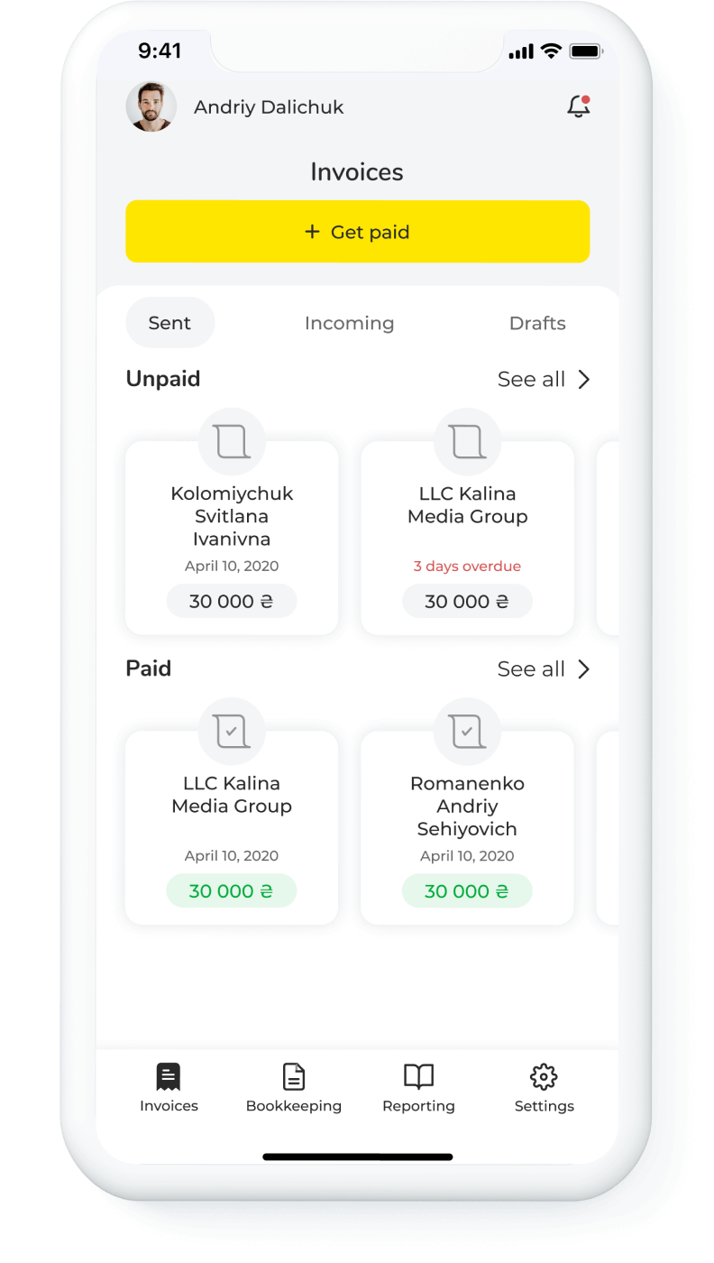Click paid checkmark icon above Kalina card
This screenshot has height=1263, width=714.
(x=232, y=732)
